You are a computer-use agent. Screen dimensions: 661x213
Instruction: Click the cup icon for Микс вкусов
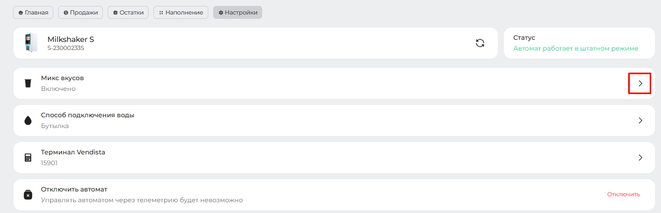pyautogui.click(x=28, y=83)
